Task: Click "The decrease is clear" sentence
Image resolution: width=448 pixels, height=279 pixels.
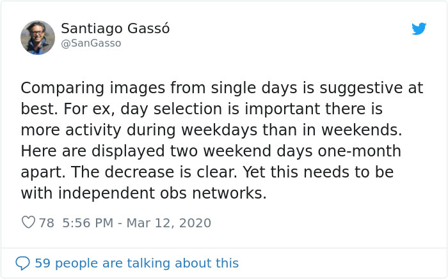Action: pyautogui.click(x=154, y=172)
